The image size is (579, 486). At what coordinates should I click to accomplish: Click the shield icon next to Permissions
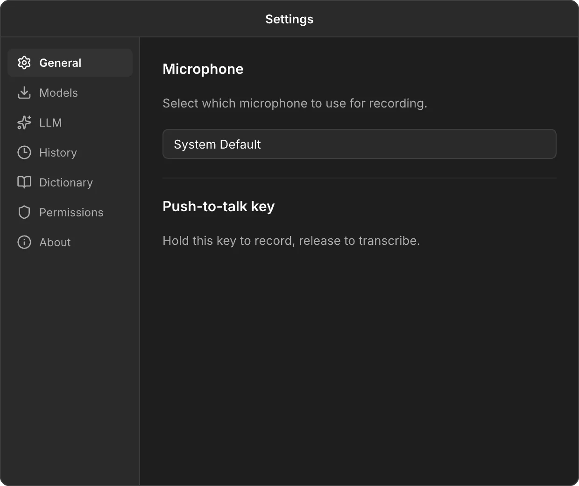pos(24,212)
